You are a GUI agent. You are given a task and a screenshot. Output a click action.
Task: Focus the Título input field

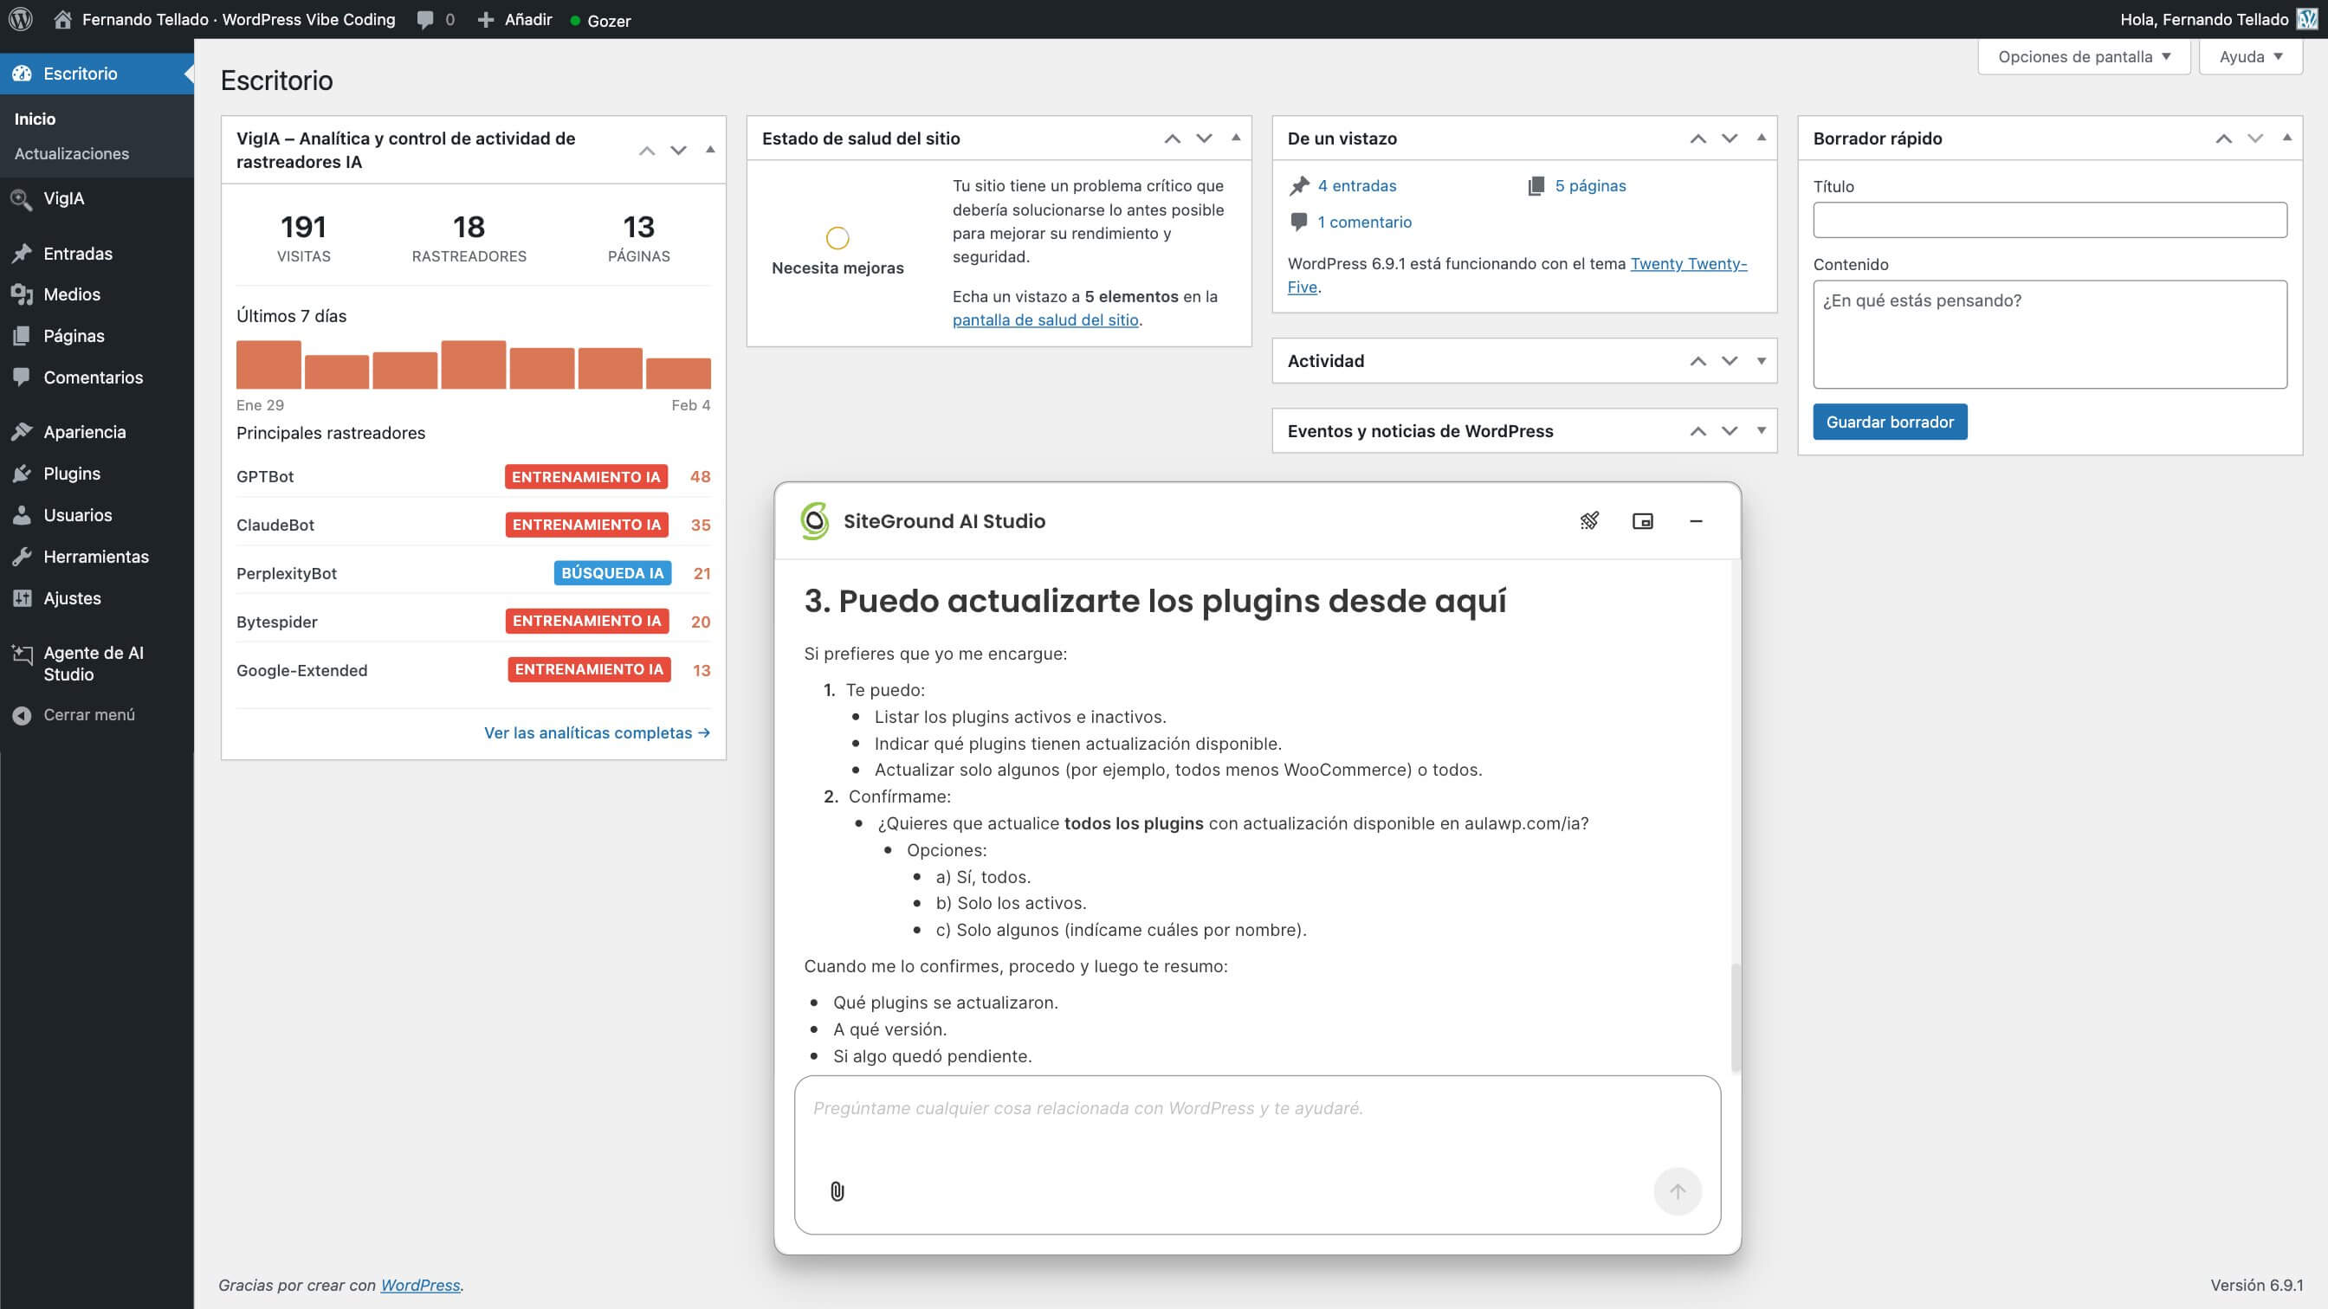click(2050, 220)
